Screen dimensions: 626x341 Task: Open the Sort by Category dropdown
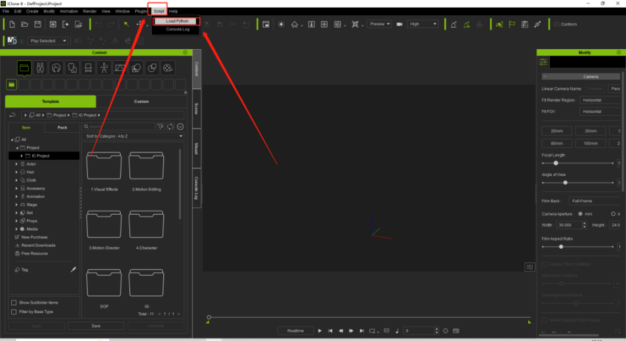tap(133, 136)
